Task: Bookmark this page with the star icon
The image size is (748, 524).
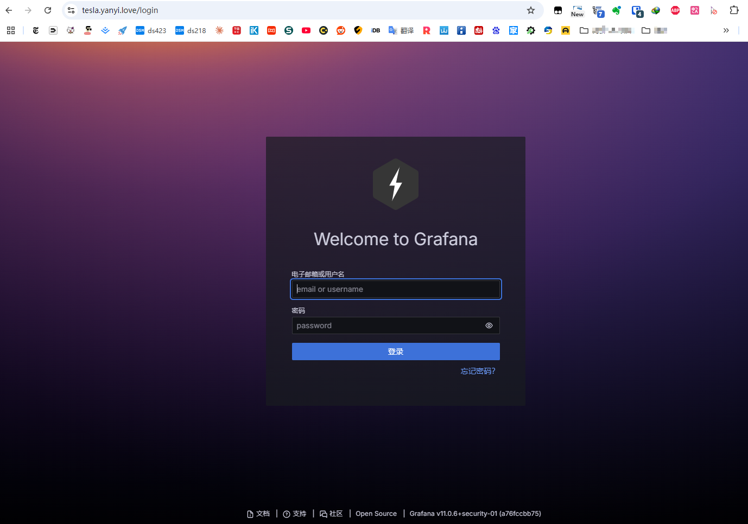Action: (531, 10)
